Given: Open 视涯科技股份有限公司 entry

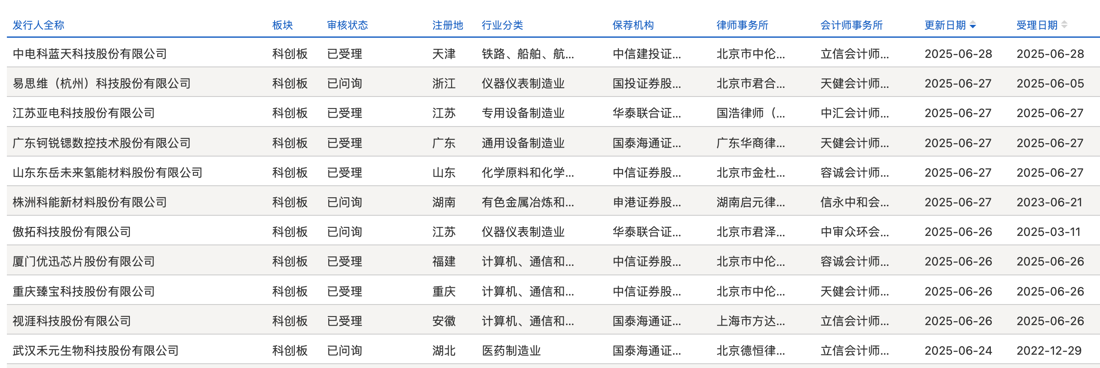Looking at the screenshot, I should (72, 321).
